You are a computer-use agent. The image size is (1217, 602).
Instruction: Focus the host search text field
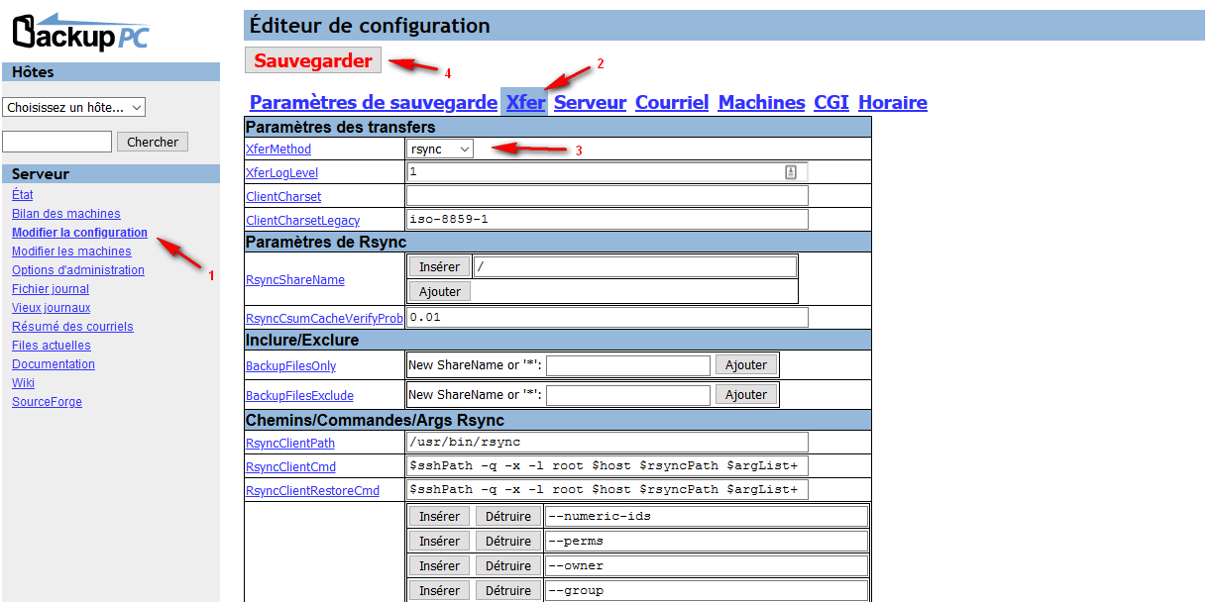(56, 142)
